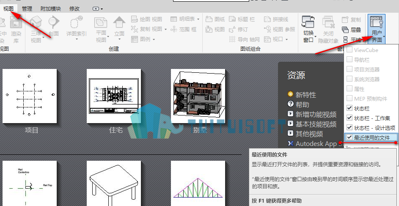The width and height of the screenshot is (399, 206).
Task: Open the table family thumbnail
Action: 114,183
